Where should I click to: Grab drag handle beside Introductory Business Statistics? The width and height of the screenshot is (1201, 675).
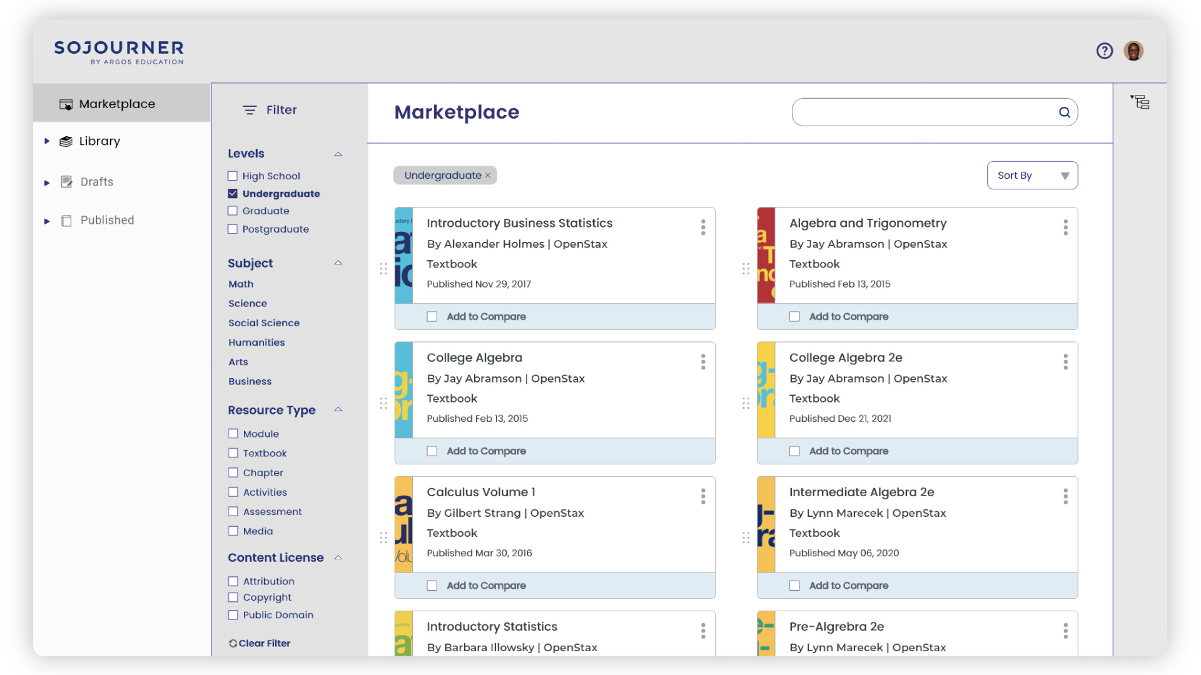pyautogui.click(x=383, y=269)
